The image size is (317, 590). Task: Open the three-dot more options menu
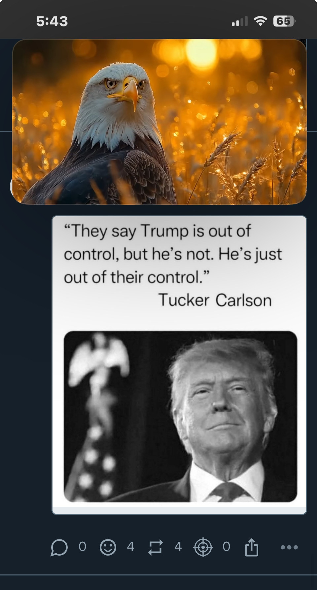coord(289,547)
